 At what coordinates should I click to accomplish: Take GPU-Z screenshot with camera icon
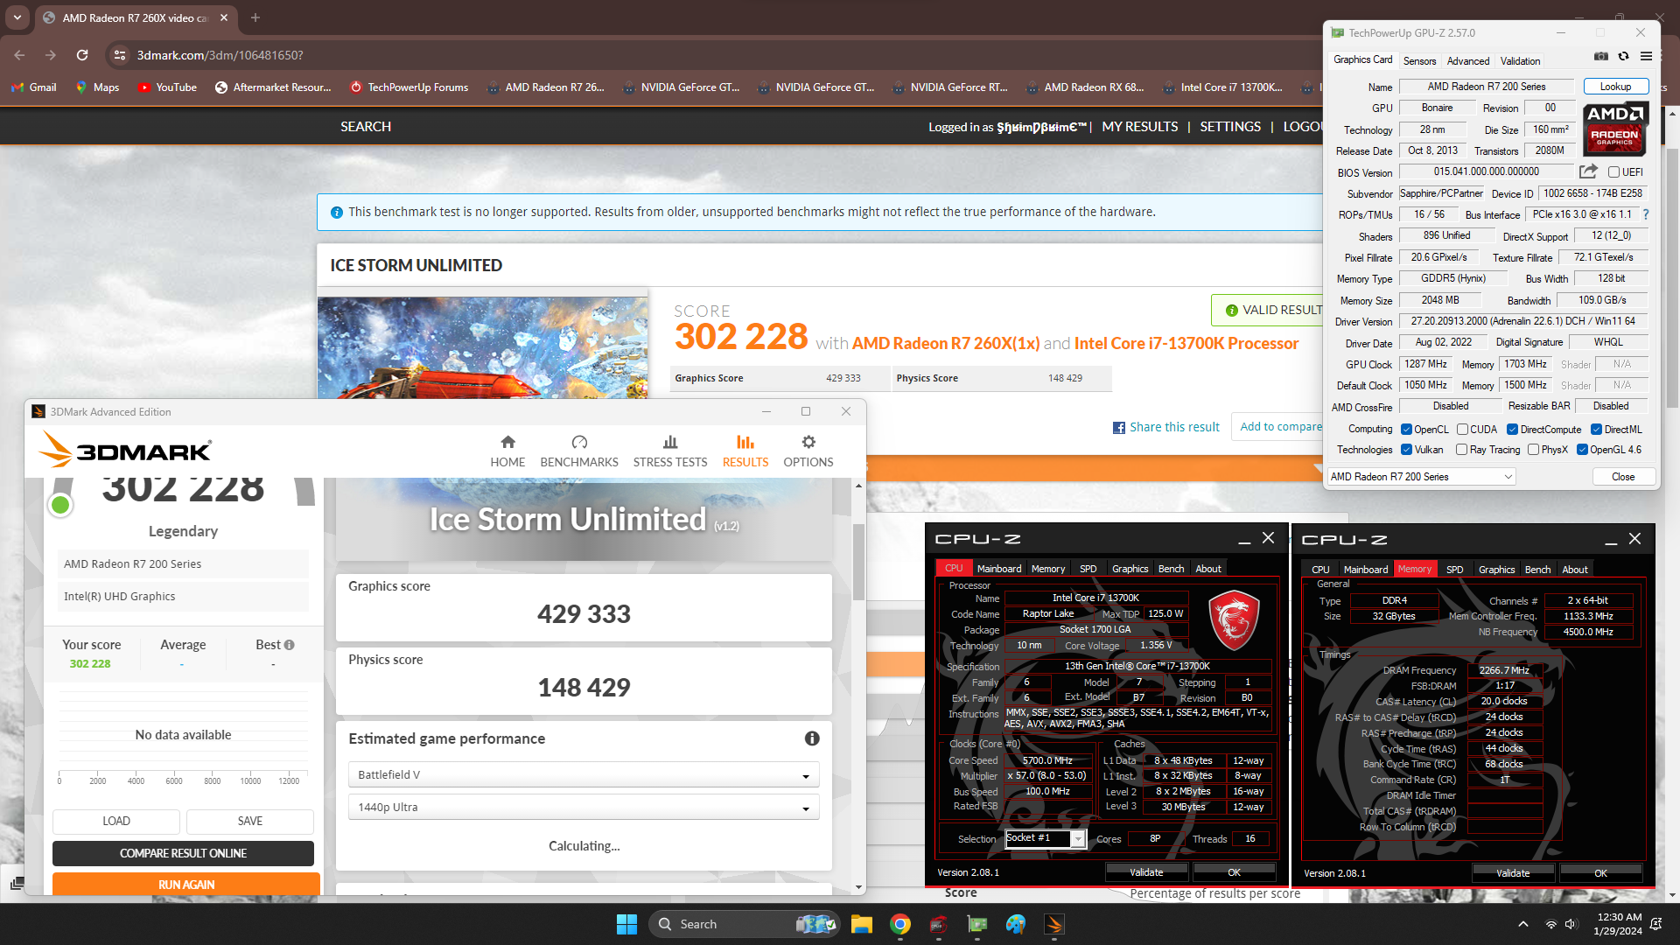[x=1600, y=56]
